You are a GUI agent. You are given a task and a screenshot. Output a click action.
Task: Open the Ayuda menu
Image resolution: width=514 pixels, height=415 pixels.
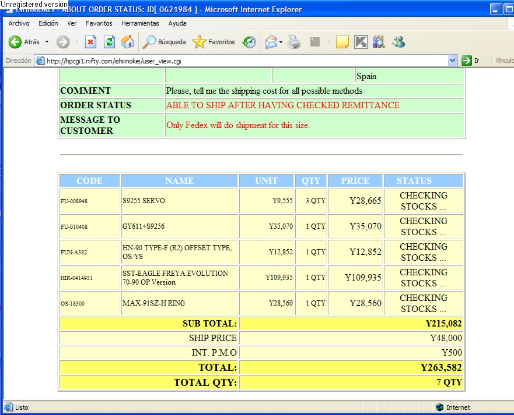point(177,23)
